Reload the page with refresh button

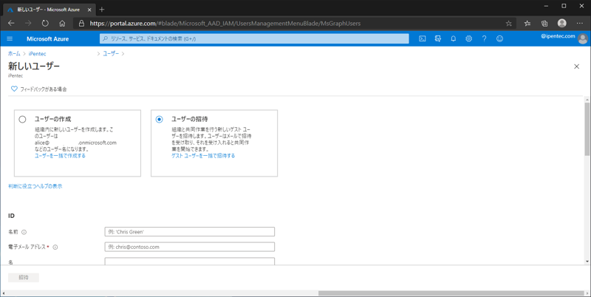(x=45, y=24)
